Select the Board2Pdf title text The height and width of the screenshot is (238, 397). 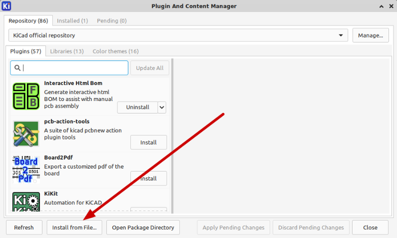(x=58, y=157)
